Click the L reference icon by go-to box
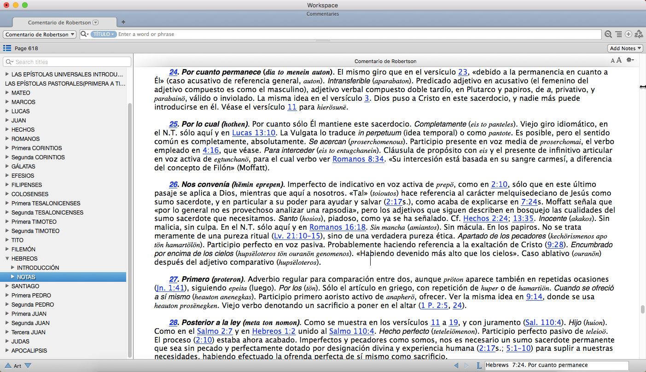 pos(479,366)
